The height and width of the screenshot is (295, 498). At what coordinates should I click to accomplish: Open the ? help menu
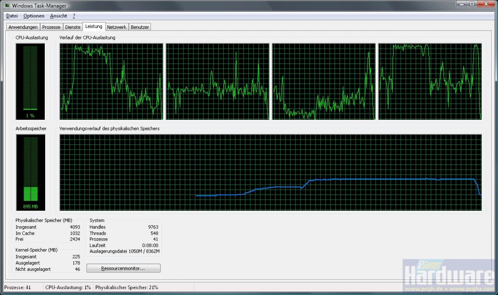tap(74, 16)
